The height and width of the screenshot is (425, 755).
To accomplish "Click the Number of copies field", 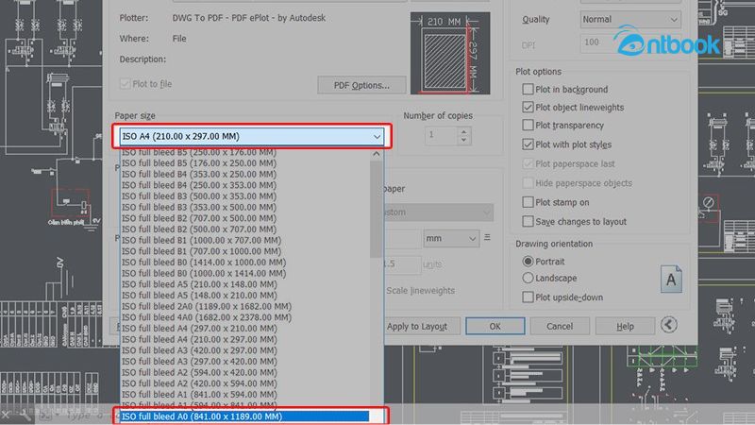I will click(441, 136).
